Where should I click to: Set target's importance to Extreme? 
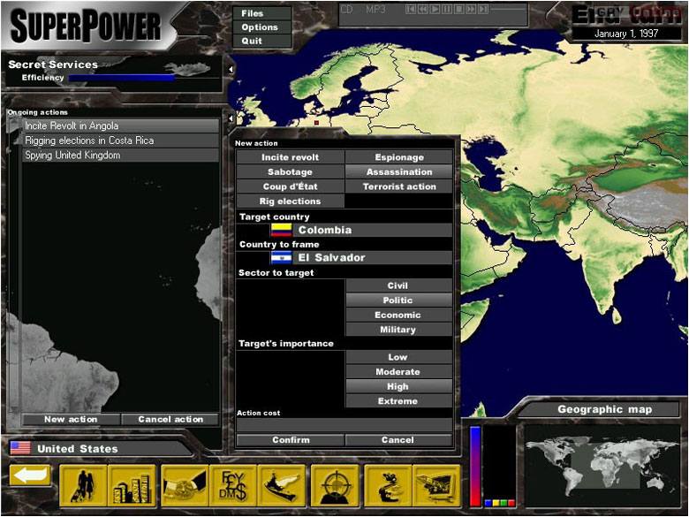(x=399, y=401)
